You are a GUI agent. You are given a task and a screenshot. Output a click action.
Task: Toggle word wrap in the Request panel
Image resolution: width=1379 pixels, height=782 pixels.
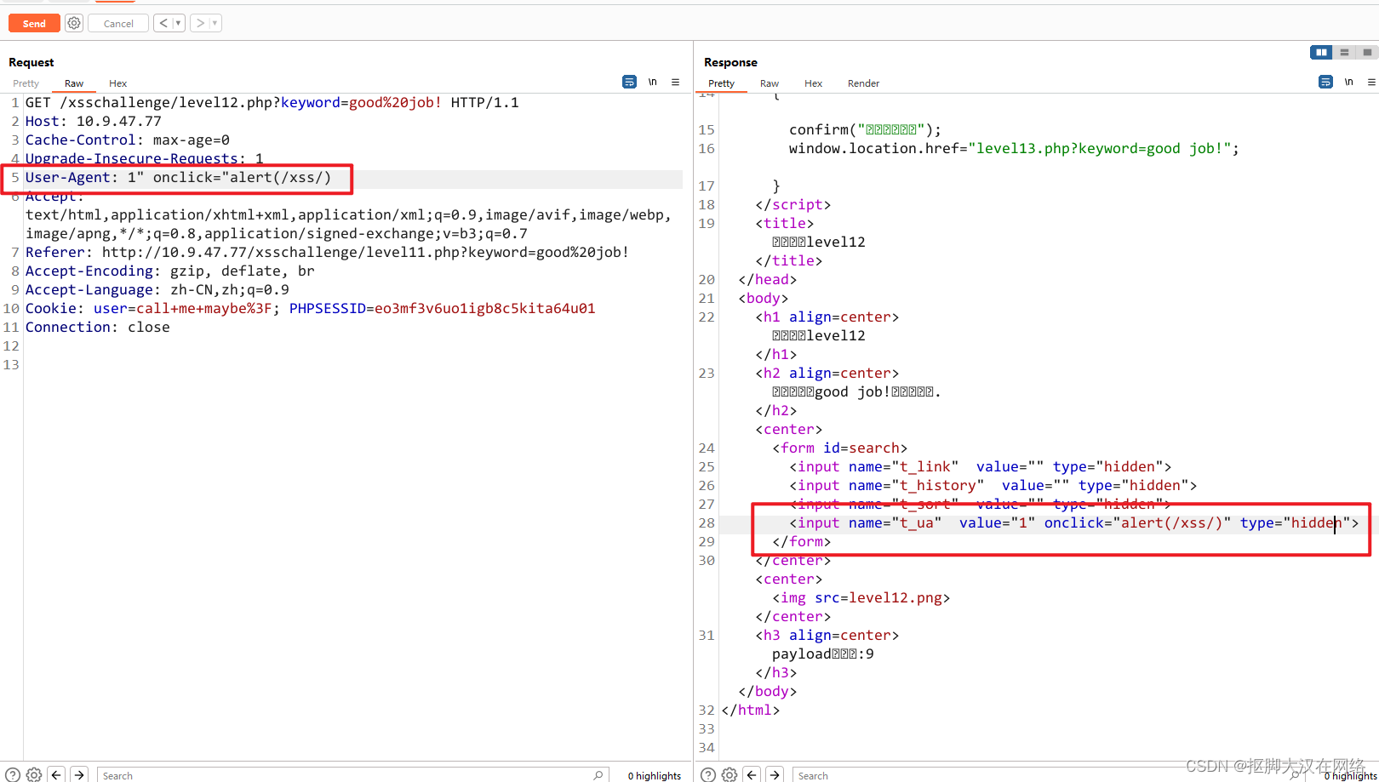[x=629, y=83]
